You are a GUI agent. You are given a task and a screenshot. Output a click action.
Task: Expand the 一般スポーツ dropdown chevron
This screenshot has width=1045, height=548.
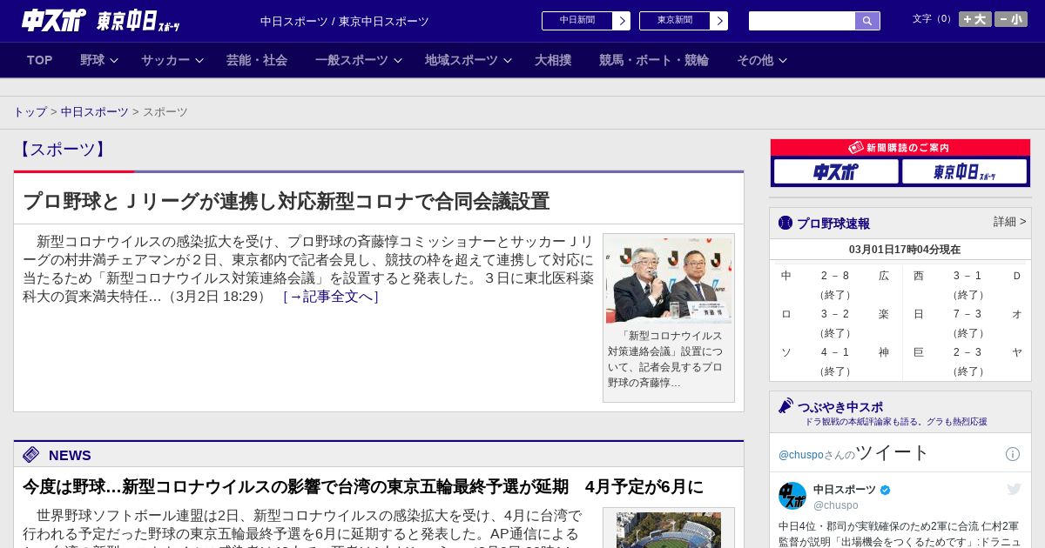[x=398, y=61]
